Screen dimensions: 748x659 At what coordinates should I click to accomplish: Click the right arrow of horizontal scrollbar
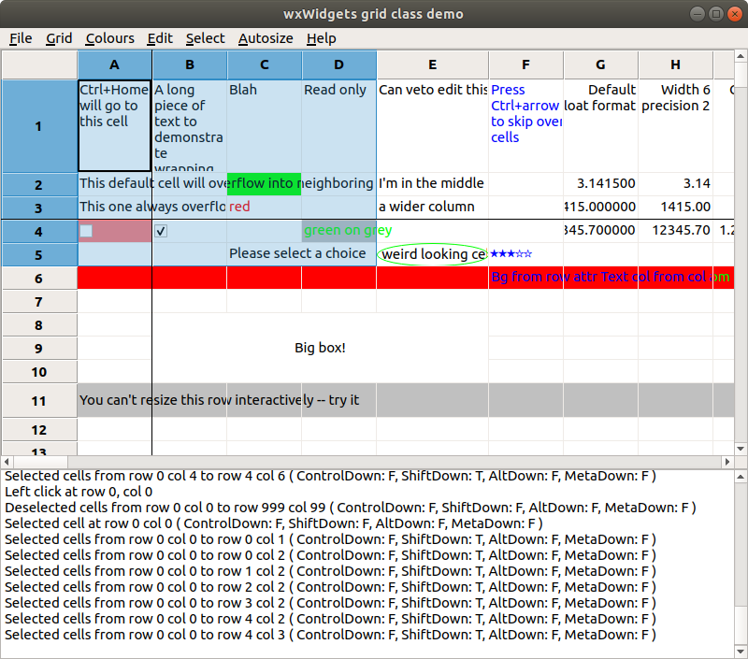click(x=729, y=461)
